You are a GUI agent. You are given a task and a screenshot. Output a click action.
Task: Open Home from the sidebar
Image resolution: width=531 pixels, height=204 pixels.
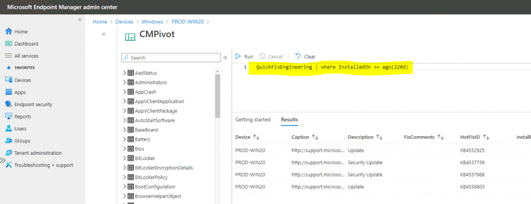(x=17, y=32)
